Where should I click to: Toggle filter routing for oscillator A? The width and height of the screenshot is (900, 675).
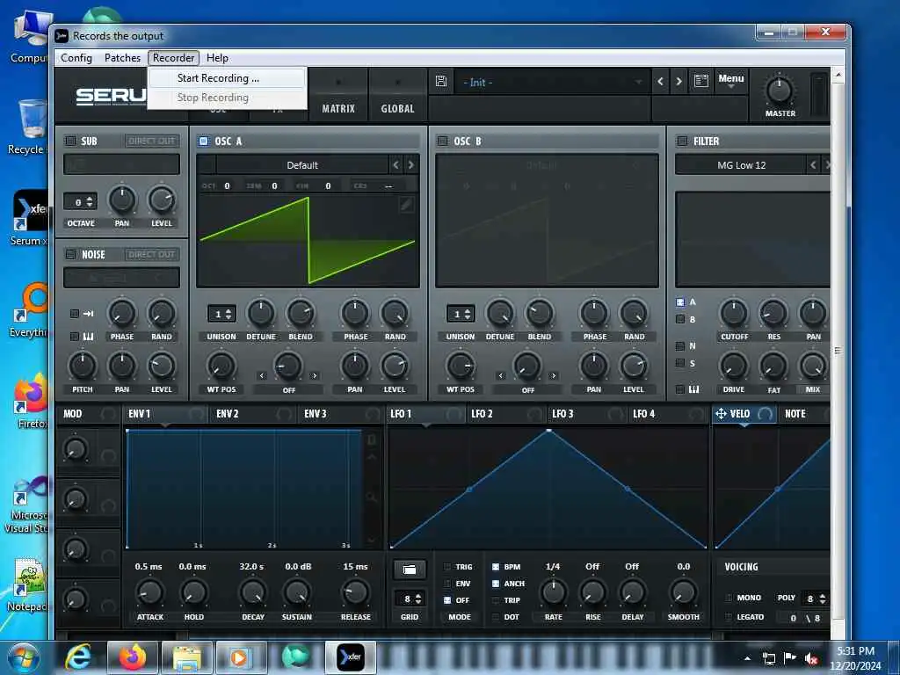680,302
